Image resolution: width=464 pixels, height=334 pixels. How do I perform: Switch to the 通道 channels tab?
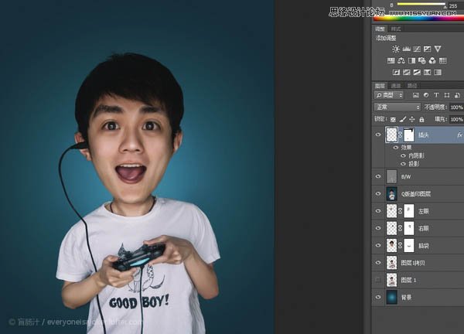pos(396,86)
